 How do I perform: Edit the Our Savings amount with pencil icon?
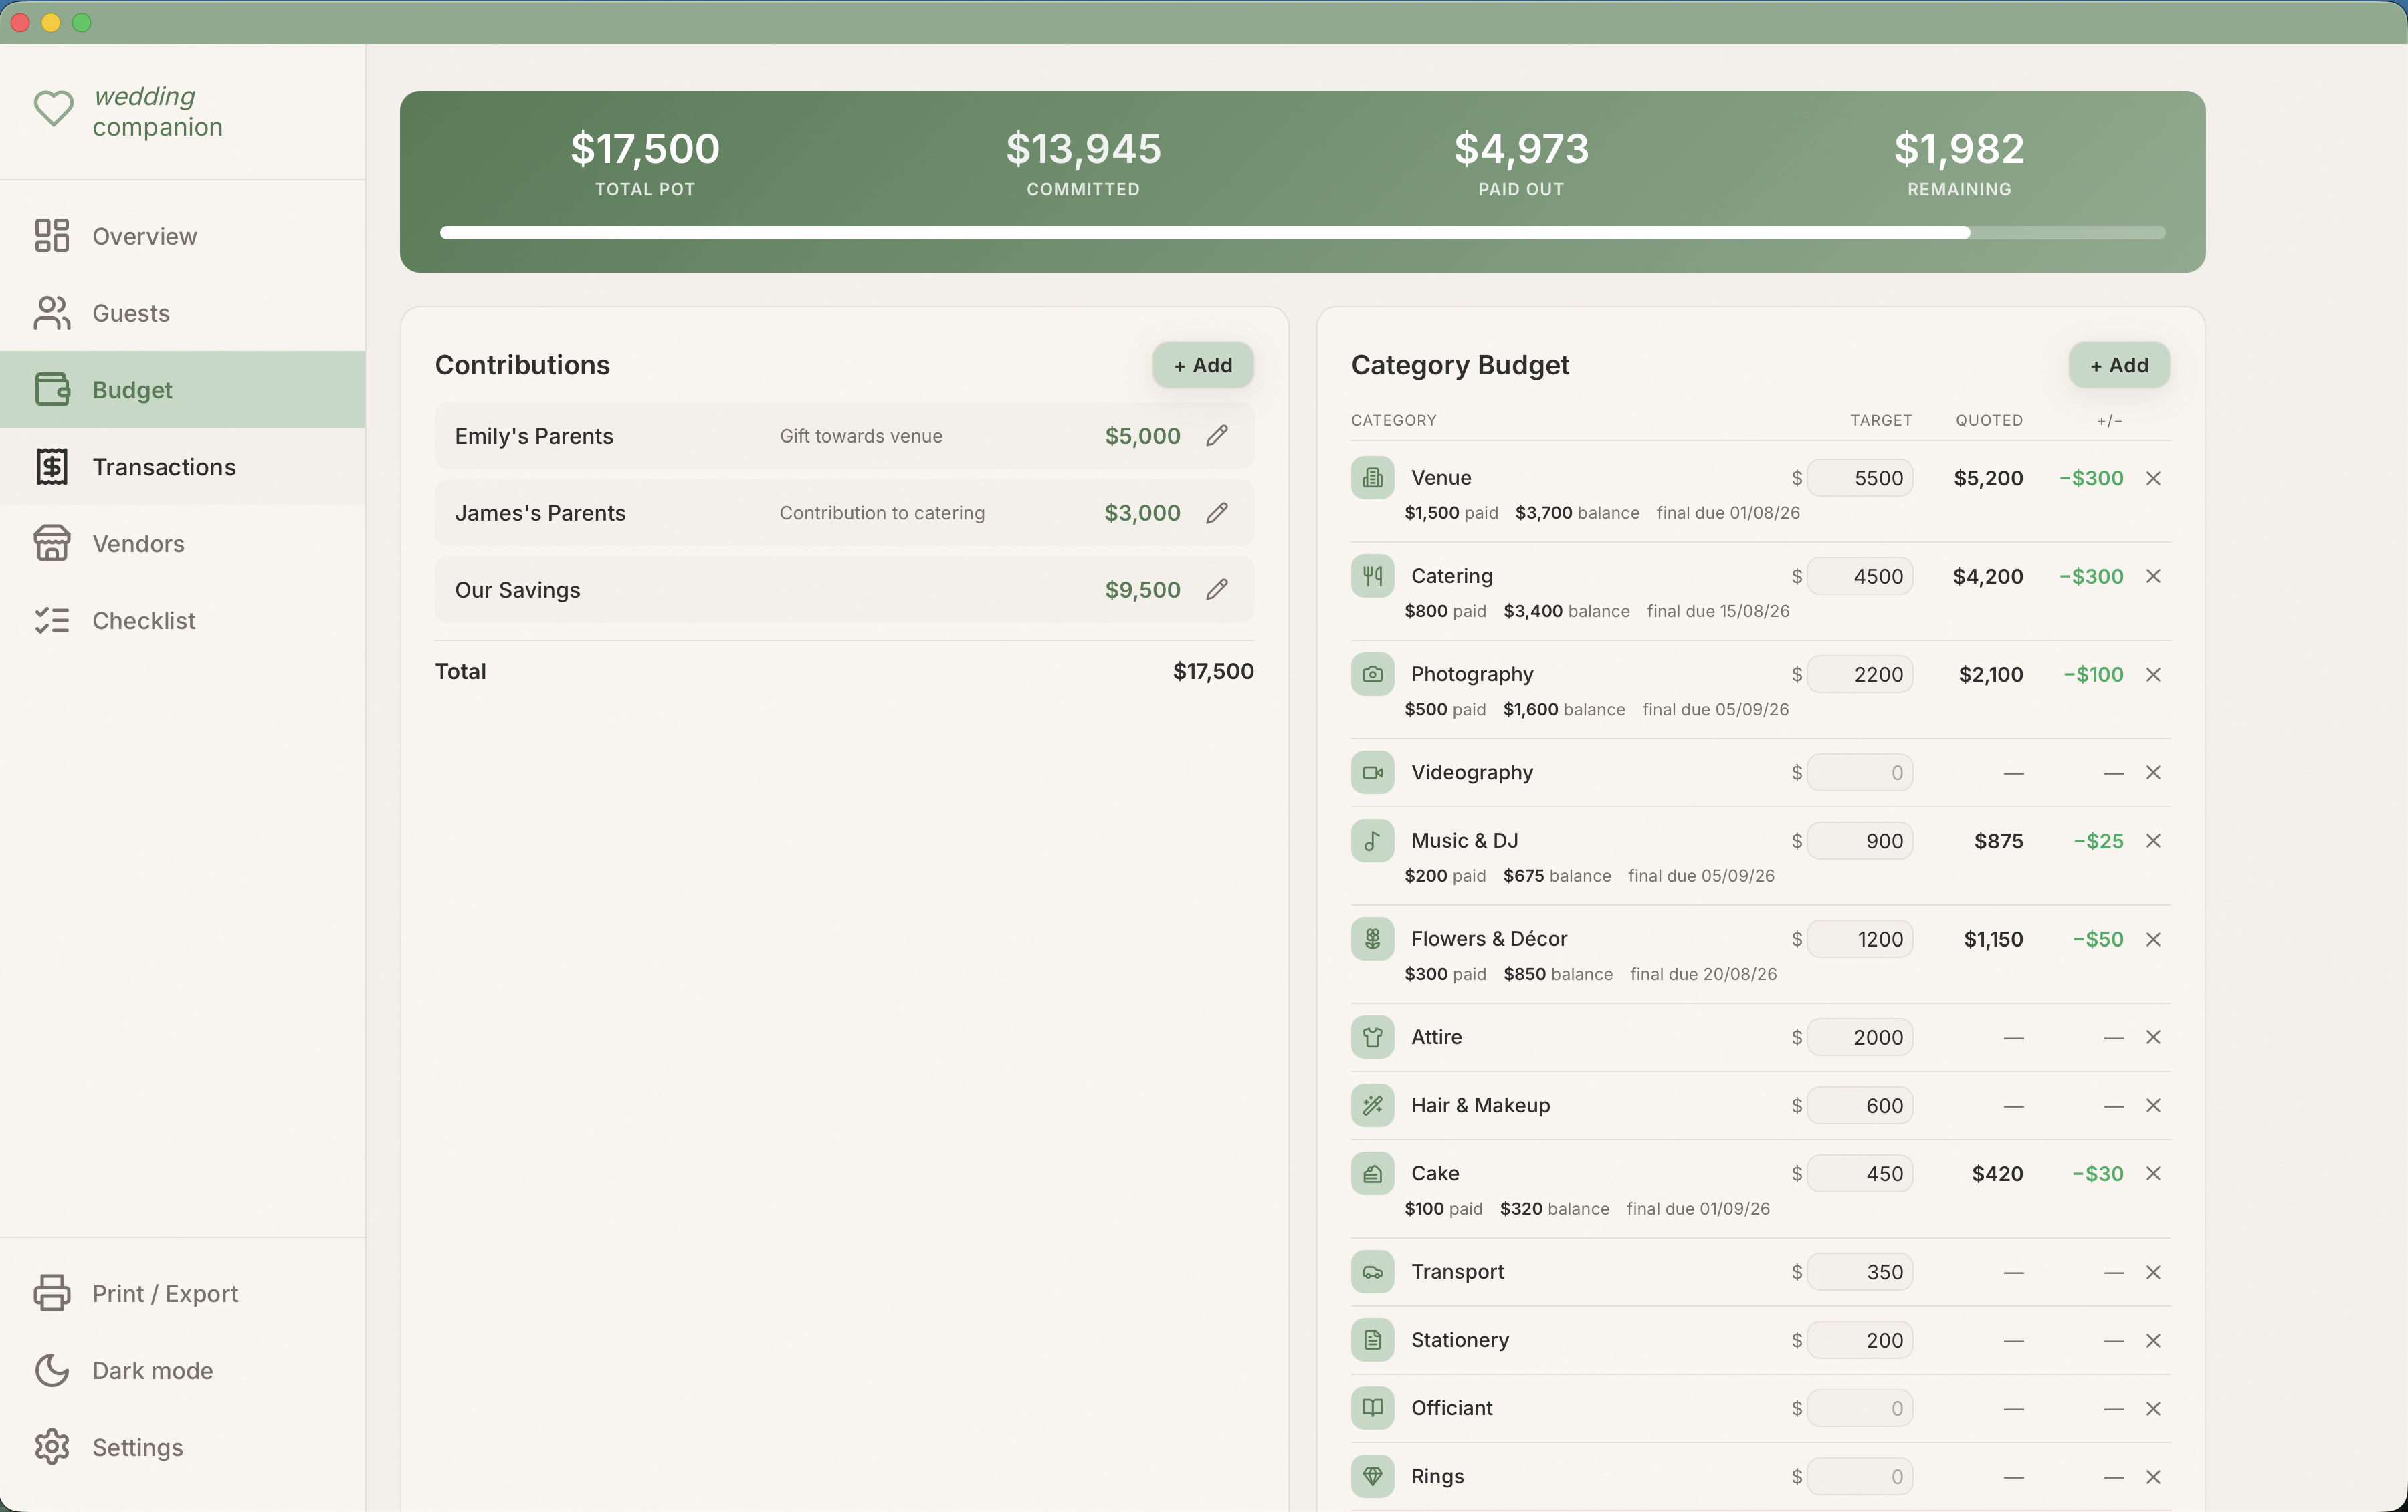tap(1217, 590)
